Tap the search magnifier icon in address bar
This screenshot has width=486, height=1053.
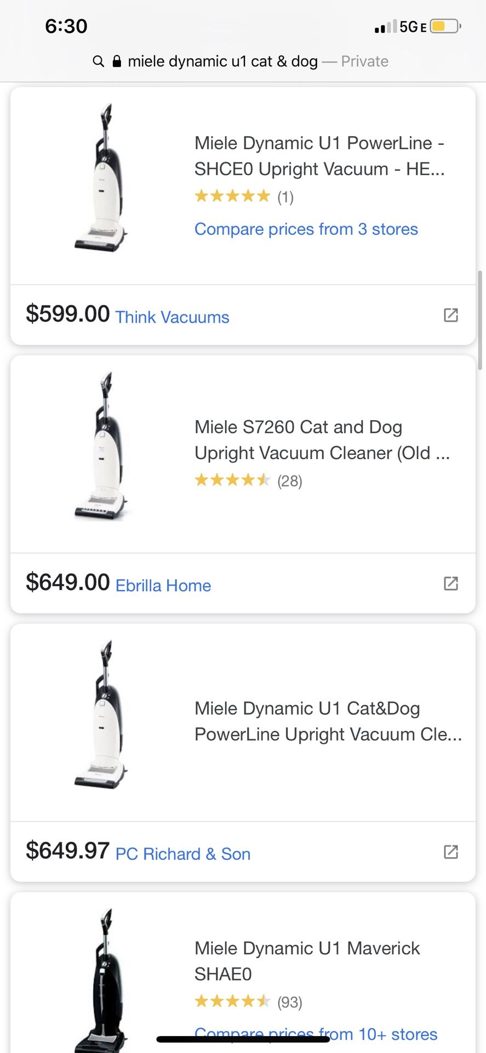(99, 61)
